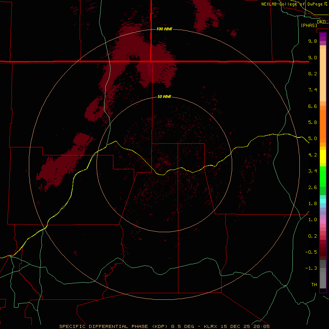The image size is (329, 329).
Task: Click the TH label at scale bottom
Action: pos(314,285)
